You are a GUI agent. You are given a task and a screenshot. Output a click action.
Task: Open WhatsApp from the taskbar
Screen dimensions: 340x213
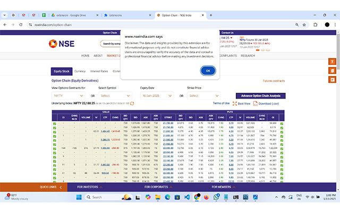click(x=216, y=197)
